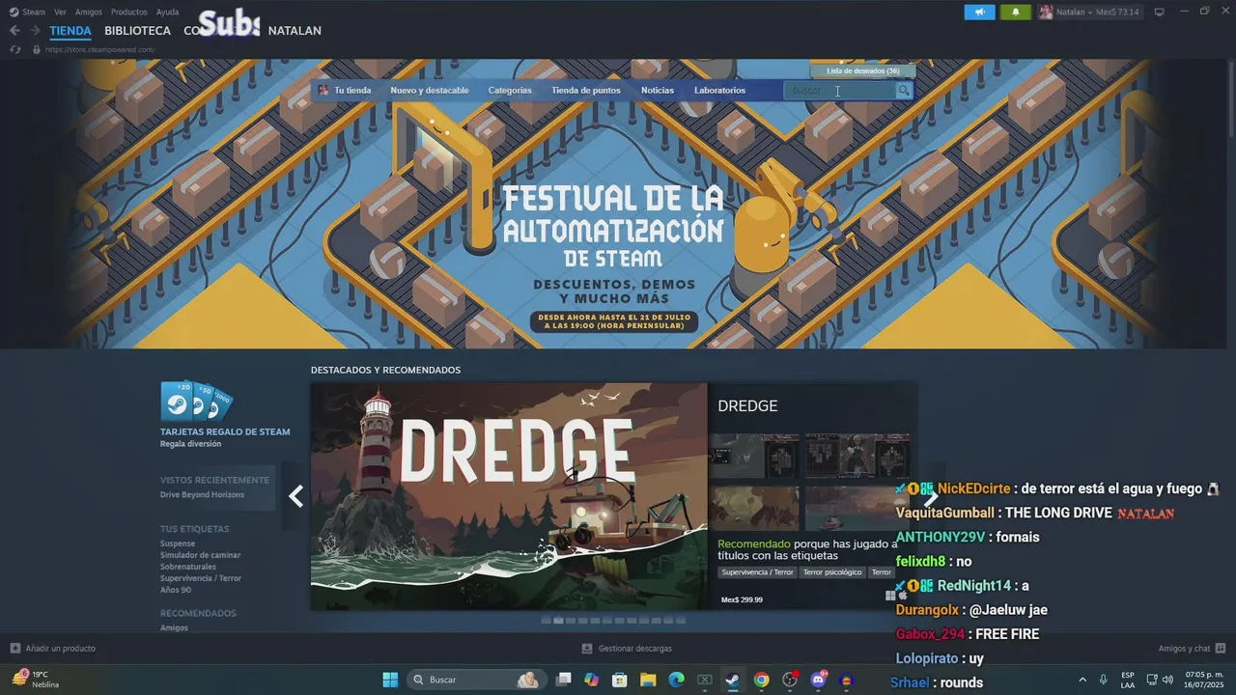Click the plus icon for Añadir un producto
Screen dimensions: 1236x695
coord(14,649)
